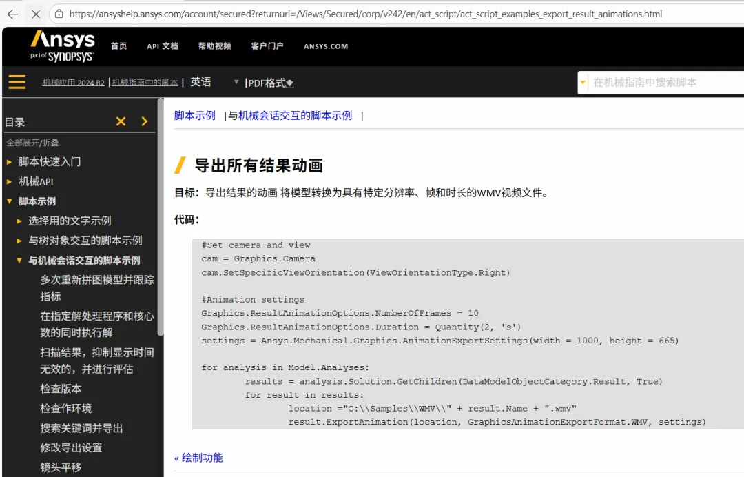Click the #Set camera and view comment
This screenshot has height=477, width=744.
[x=256, y=245]
